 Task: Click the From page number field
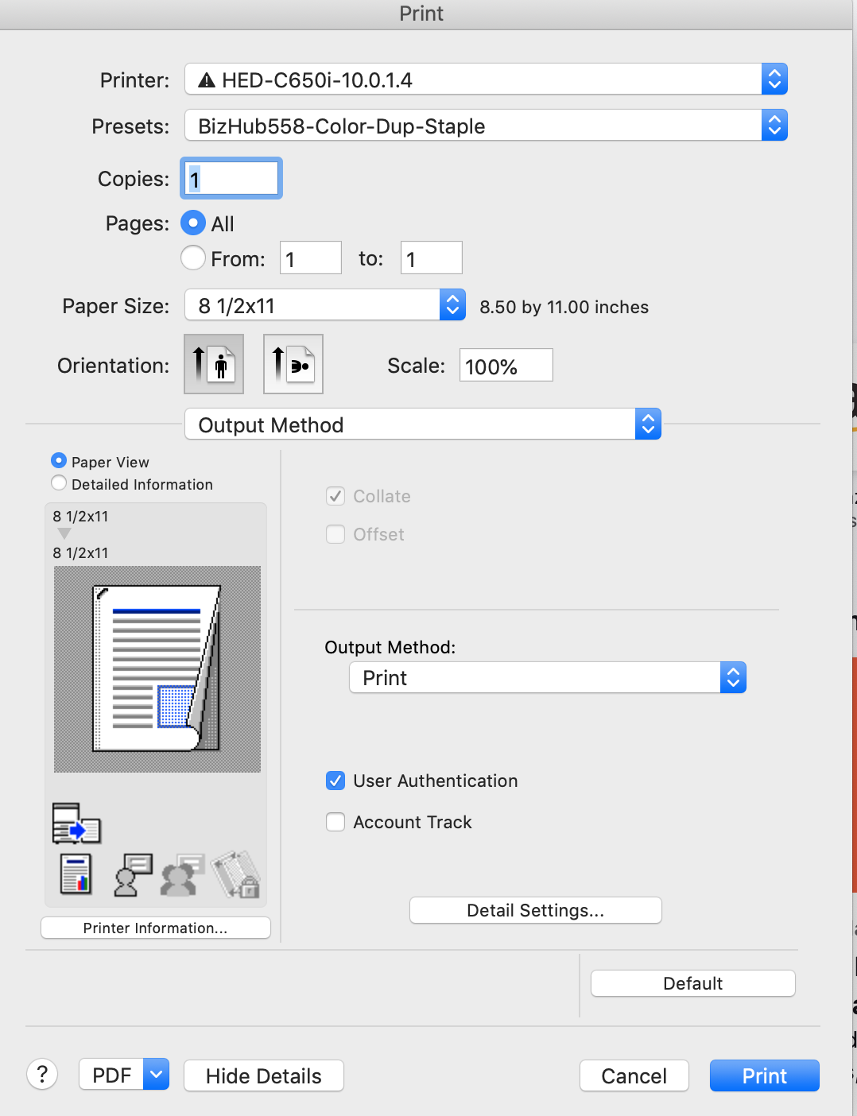(x=311, y=258)
